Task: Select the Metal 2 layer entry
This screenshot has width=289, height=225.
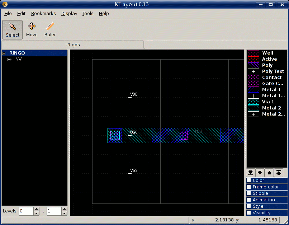Action: [271, 108]
